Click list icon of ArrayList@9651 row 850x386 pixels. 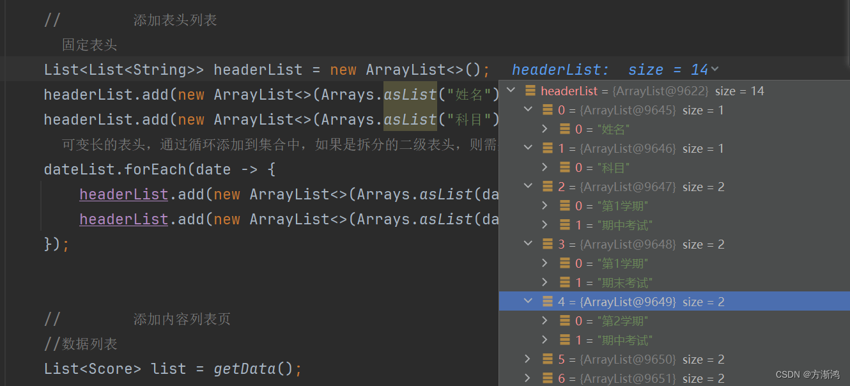(x=548, y=378)
